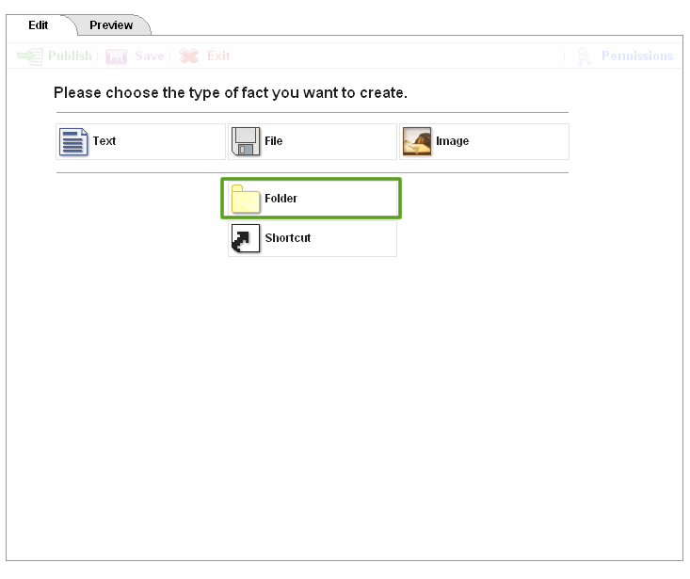This screenshot has width=690, height=579.
Task: Click the Save disk icon
Action: [x=117, y=56]
